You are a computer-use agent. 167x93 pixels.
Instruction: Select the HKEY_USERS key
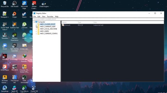44,31
